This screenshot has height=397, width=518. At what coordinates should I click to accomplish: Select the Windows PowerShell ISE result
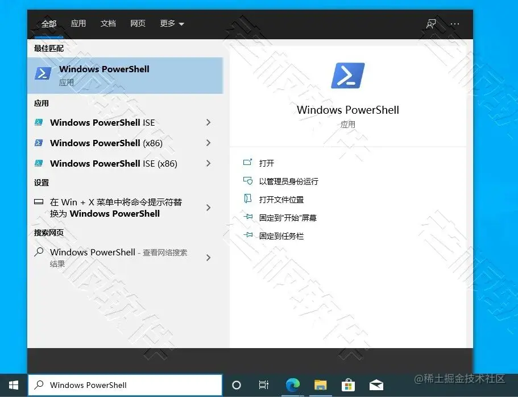coord(125,122)
